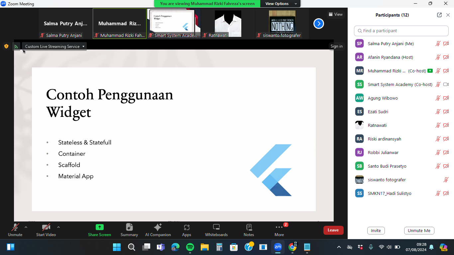This screenshot has height=255, width=454.
Task: Open Windows taskbar search
Action: (131, 247)
